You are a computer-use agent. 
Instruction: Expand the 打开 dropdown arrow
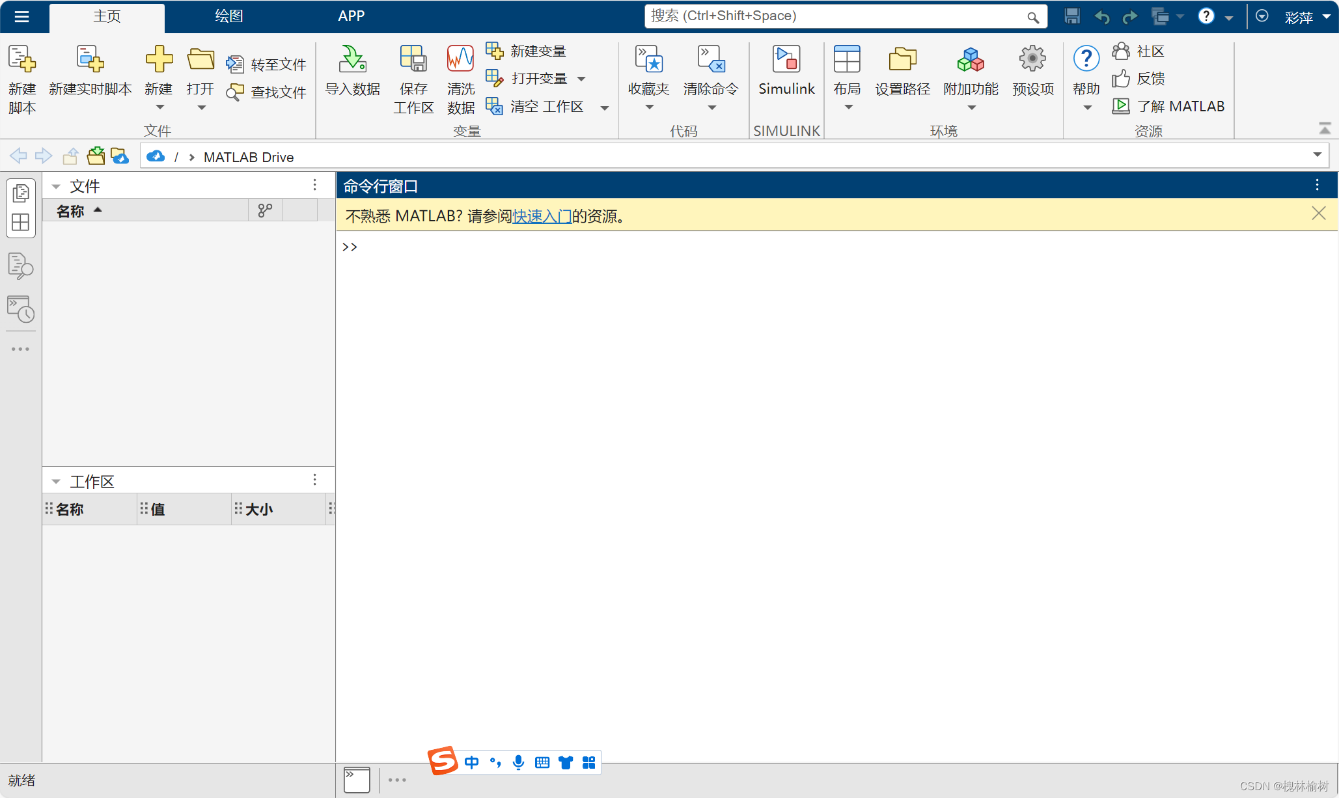(x=201, y=107)
